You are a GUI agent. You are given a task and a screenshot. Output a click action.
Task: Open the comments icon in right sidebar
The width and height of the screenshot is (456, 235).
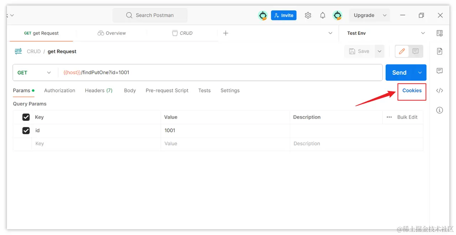coord(440,71)
